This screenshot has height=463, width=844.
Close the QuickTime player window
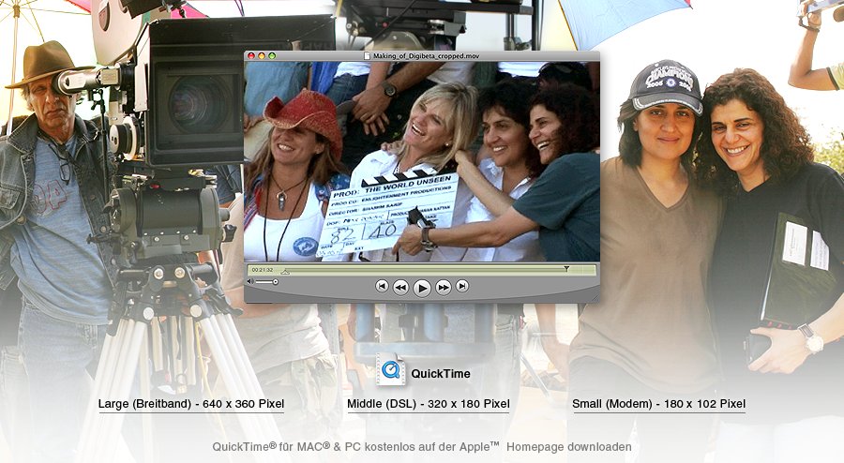click(251, 56)
